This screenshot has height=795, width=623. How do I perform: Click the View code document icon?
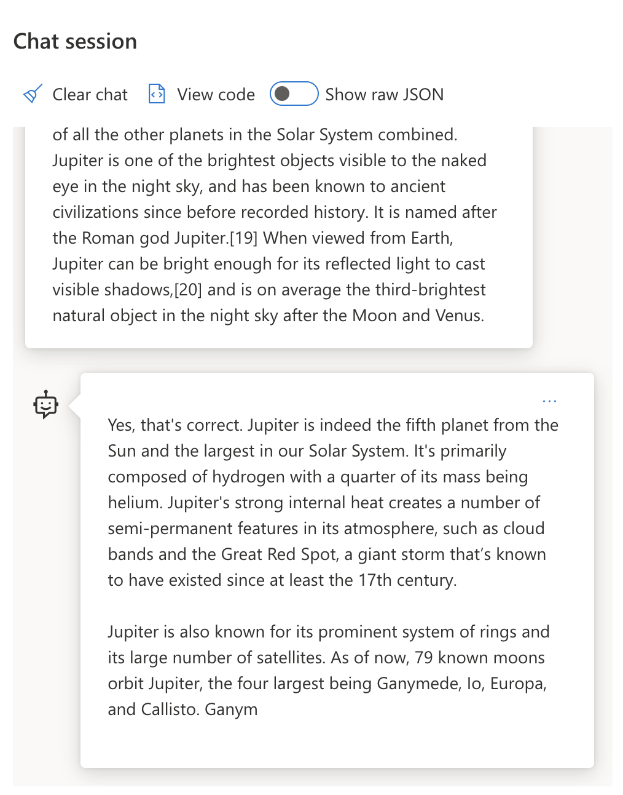(157, 94)
